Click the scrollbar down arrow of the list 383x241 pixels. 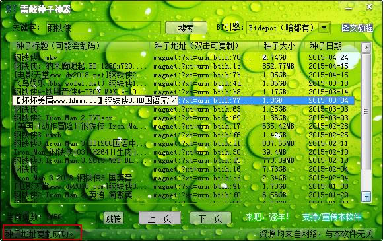tap(366, 197)
